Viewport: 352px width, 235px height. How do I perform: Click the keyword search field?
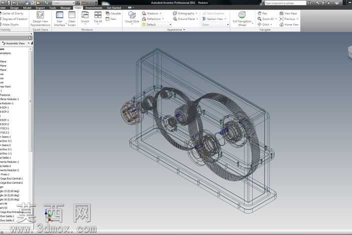pos(285,3)
